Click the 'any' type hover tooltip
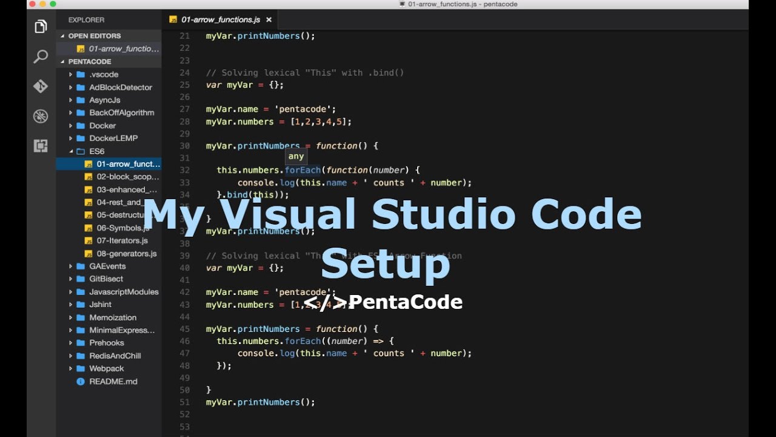Viewport: 776px width, 437px height. pyautogui.click(x=296, y=157)
